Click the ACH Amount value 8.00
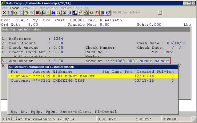This screenshot has height=123, width=197. coord(58,61)
